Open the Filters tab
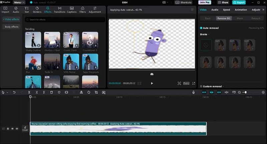 (82, 10)
